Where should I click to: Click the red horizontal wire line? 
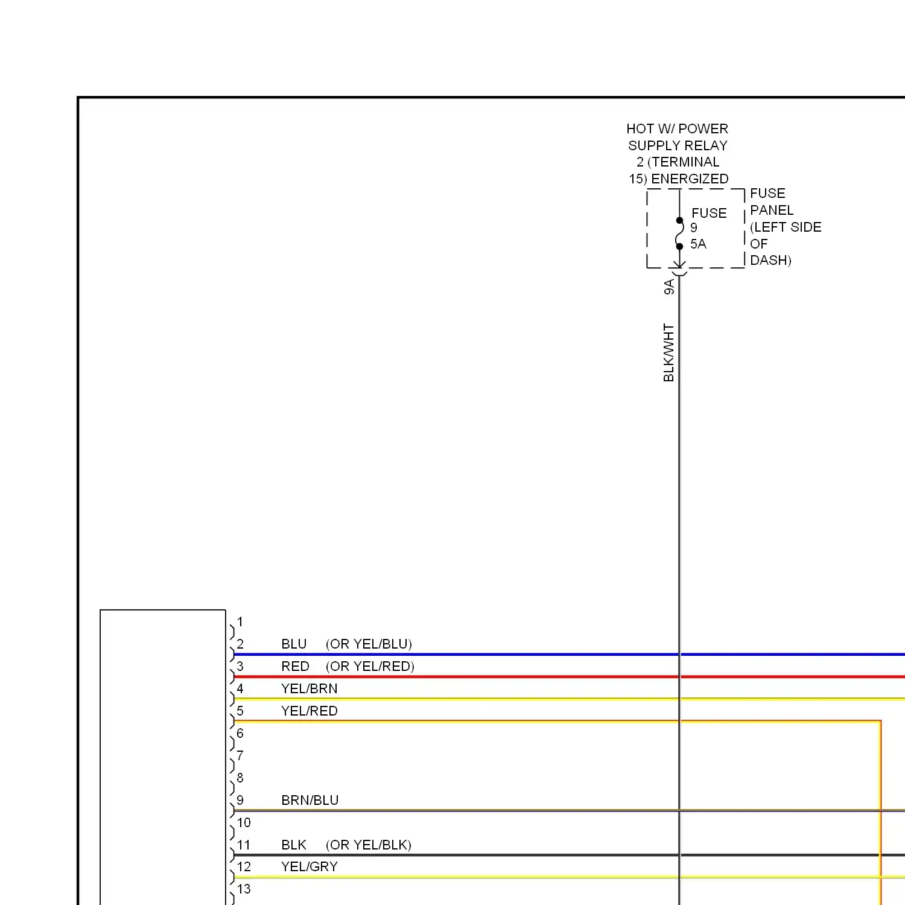569,677
